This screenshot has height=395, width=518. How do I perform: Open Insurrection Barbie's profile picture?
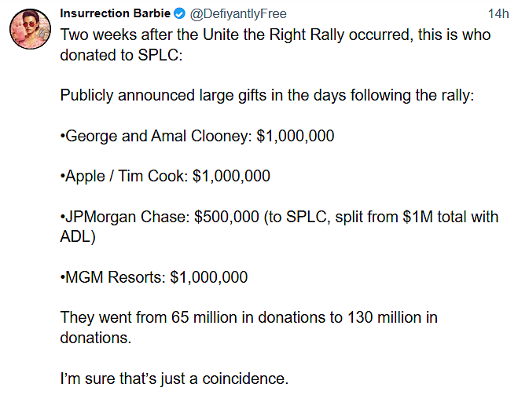click(30, 29)
